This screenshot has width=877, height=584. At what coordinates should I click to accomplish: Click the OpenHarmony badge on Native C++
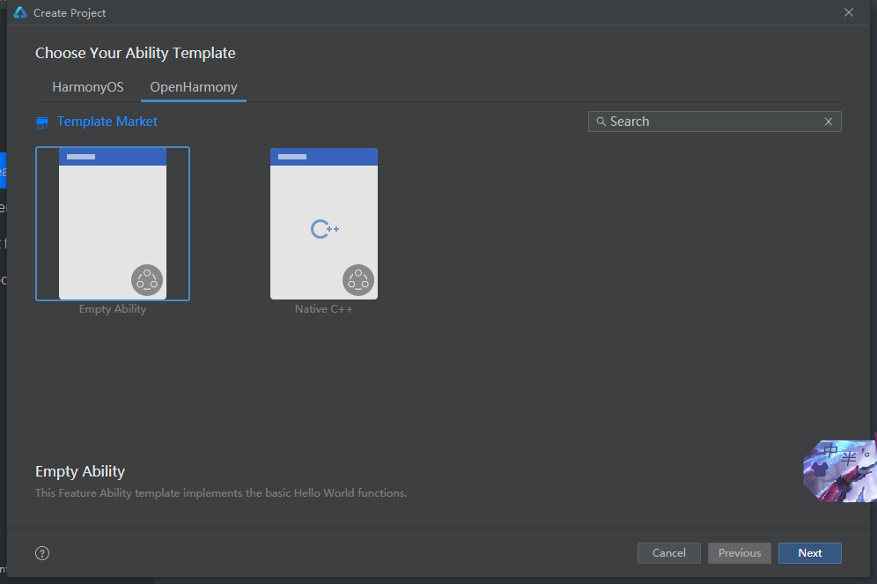click(x=358, y=280)
